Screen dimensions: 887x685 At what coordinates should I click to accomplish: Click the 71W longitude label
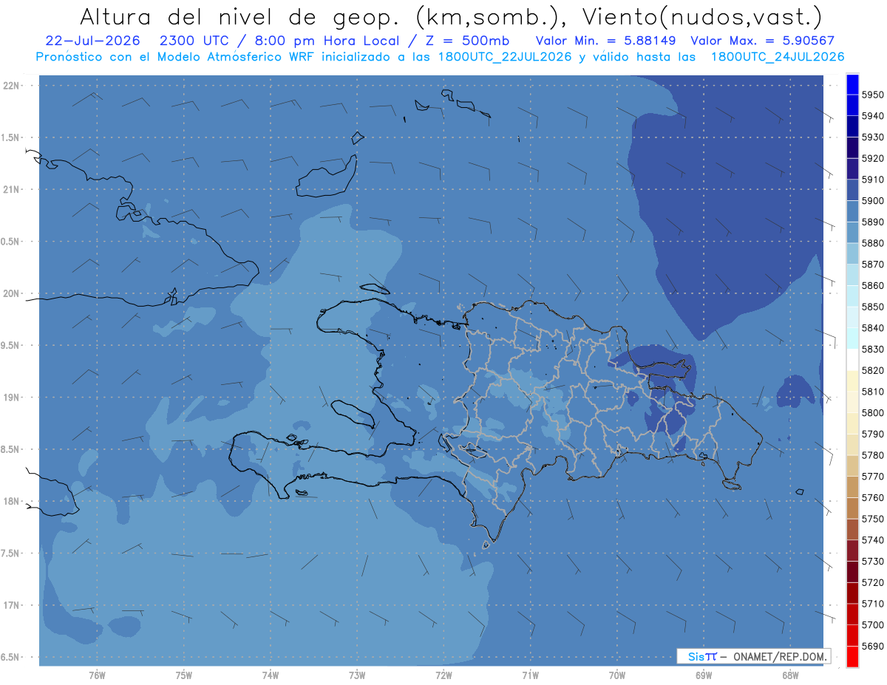point(530,675)
